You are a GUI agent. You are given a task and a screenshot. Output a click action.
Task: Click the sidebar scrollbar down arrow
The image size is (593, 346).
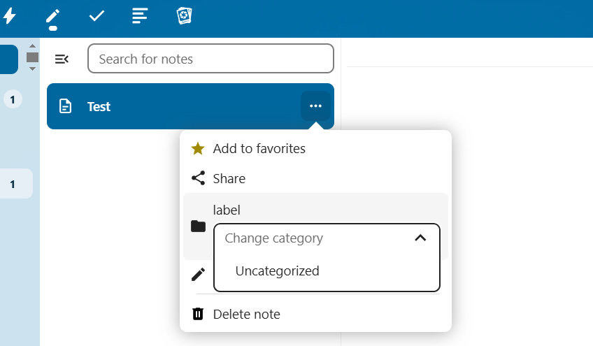coord(32,69)
